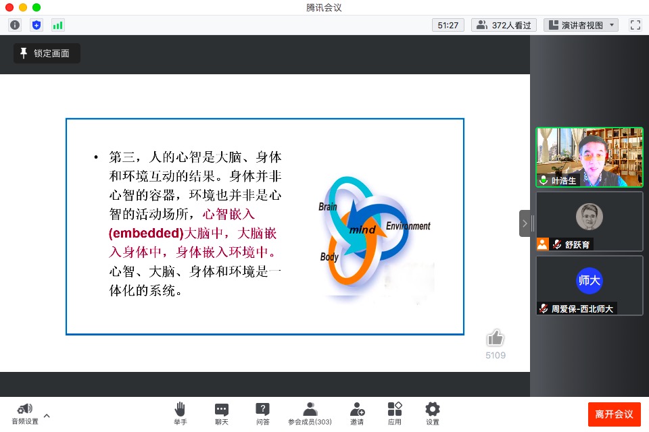Expand audio options arrow
Viewport: 649px width, 432px height.
tap(47, 416)
